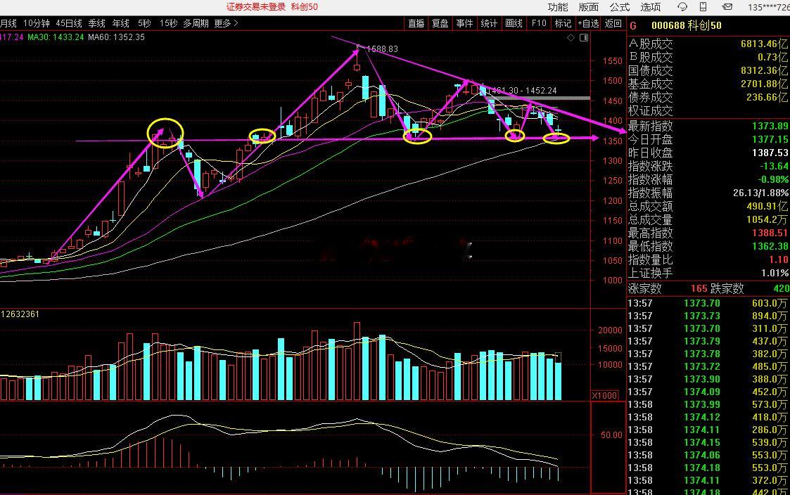Screen dimensions: 790x495
Task: Toggle the side panel layout icon
Action: pos(584,38)
